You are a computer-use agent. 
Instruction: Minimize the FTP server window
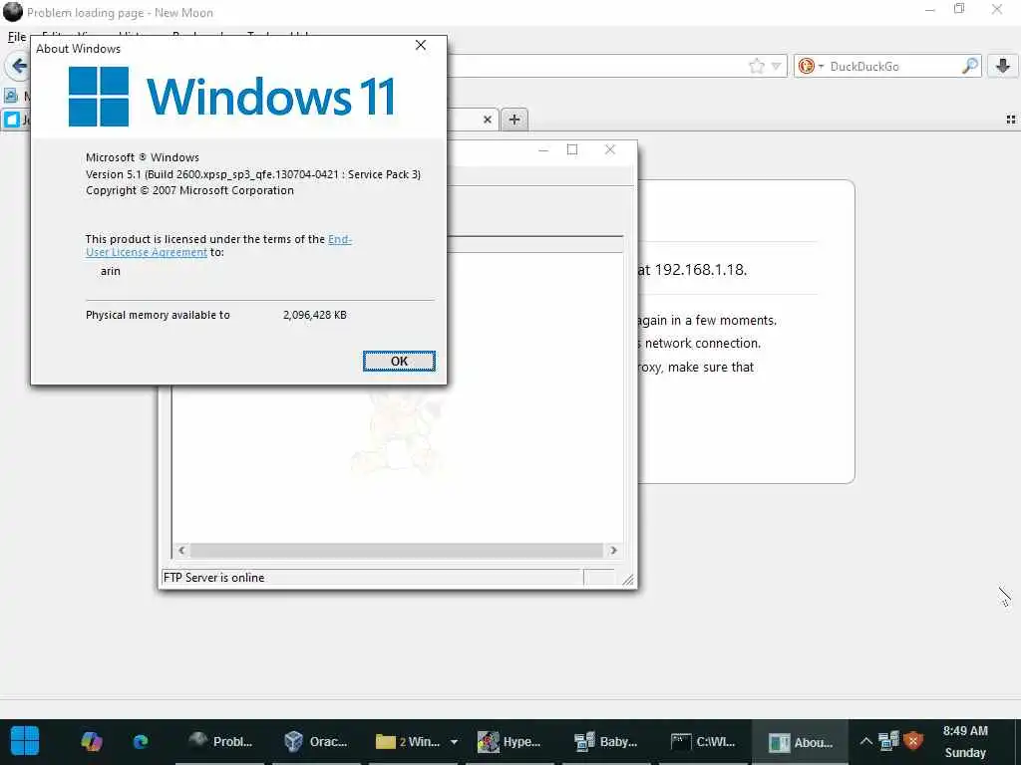pos(543,150)
